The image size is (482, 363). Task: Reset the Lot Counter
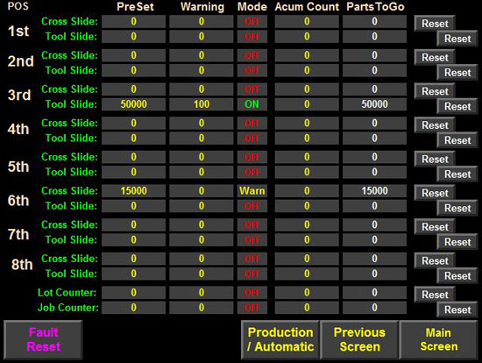[x=435, y=295]
